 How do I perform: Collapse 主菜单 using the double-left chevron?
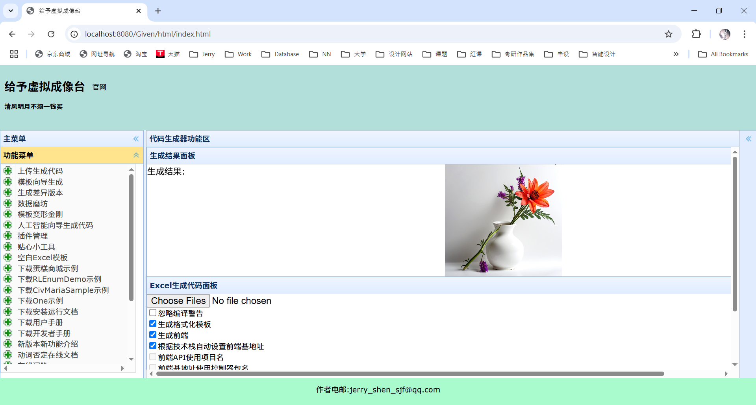click(136, 139)
